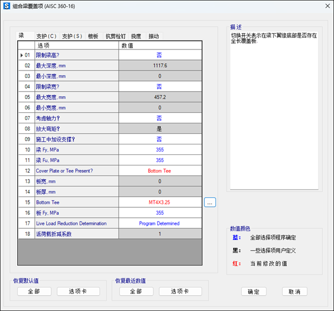Open Live Load Reduction Determination value

(x=159, y=223)
